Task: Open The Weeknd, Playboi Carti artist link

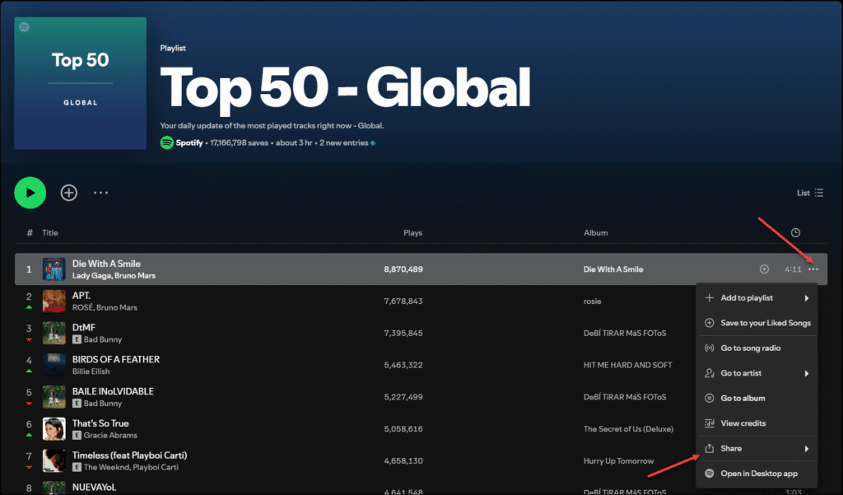Action: tap(131, 467)
